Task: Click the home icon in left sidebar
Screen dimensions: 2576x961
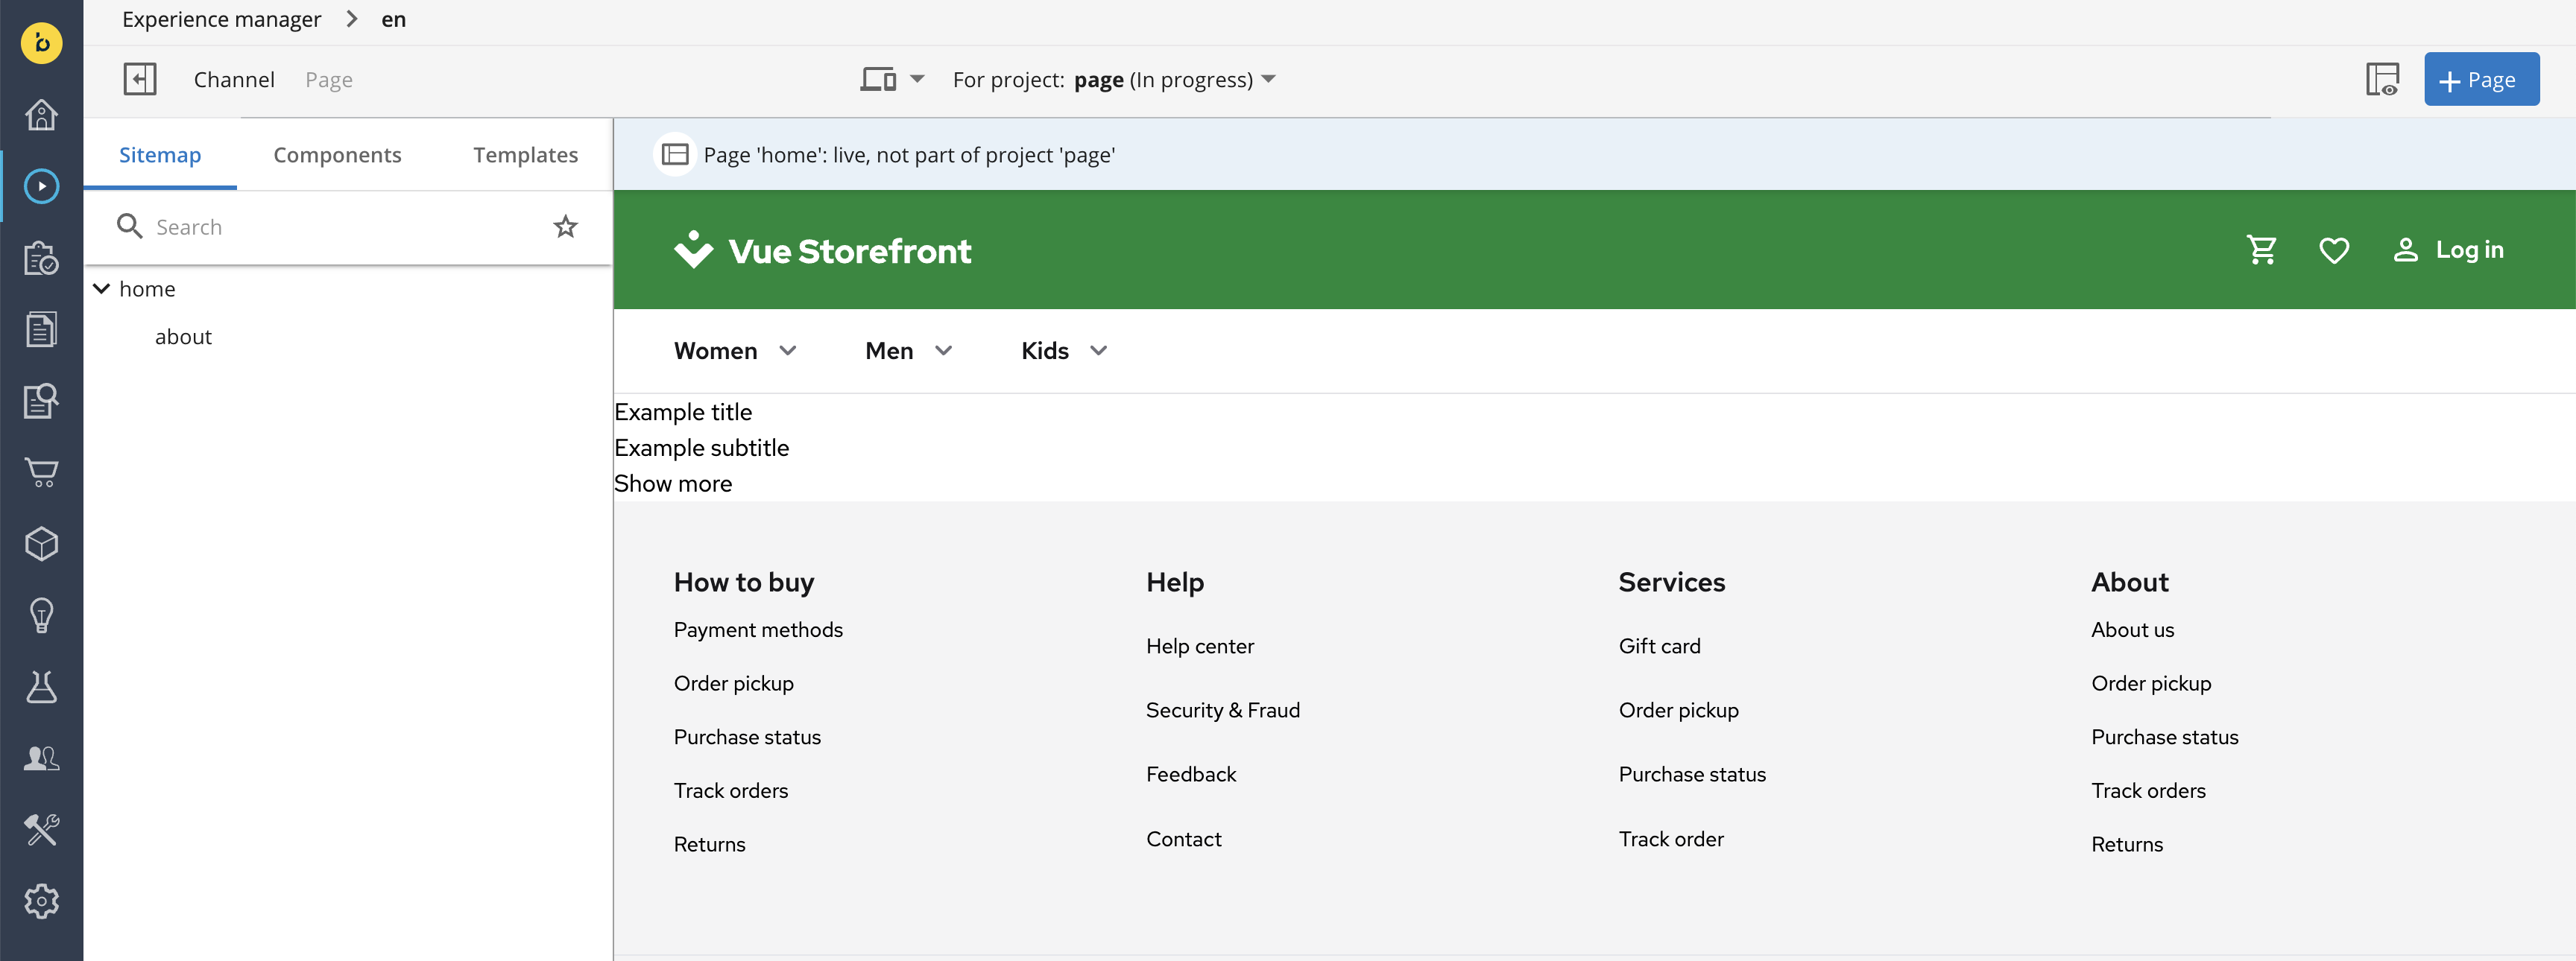Action: [x=41, y=115]
